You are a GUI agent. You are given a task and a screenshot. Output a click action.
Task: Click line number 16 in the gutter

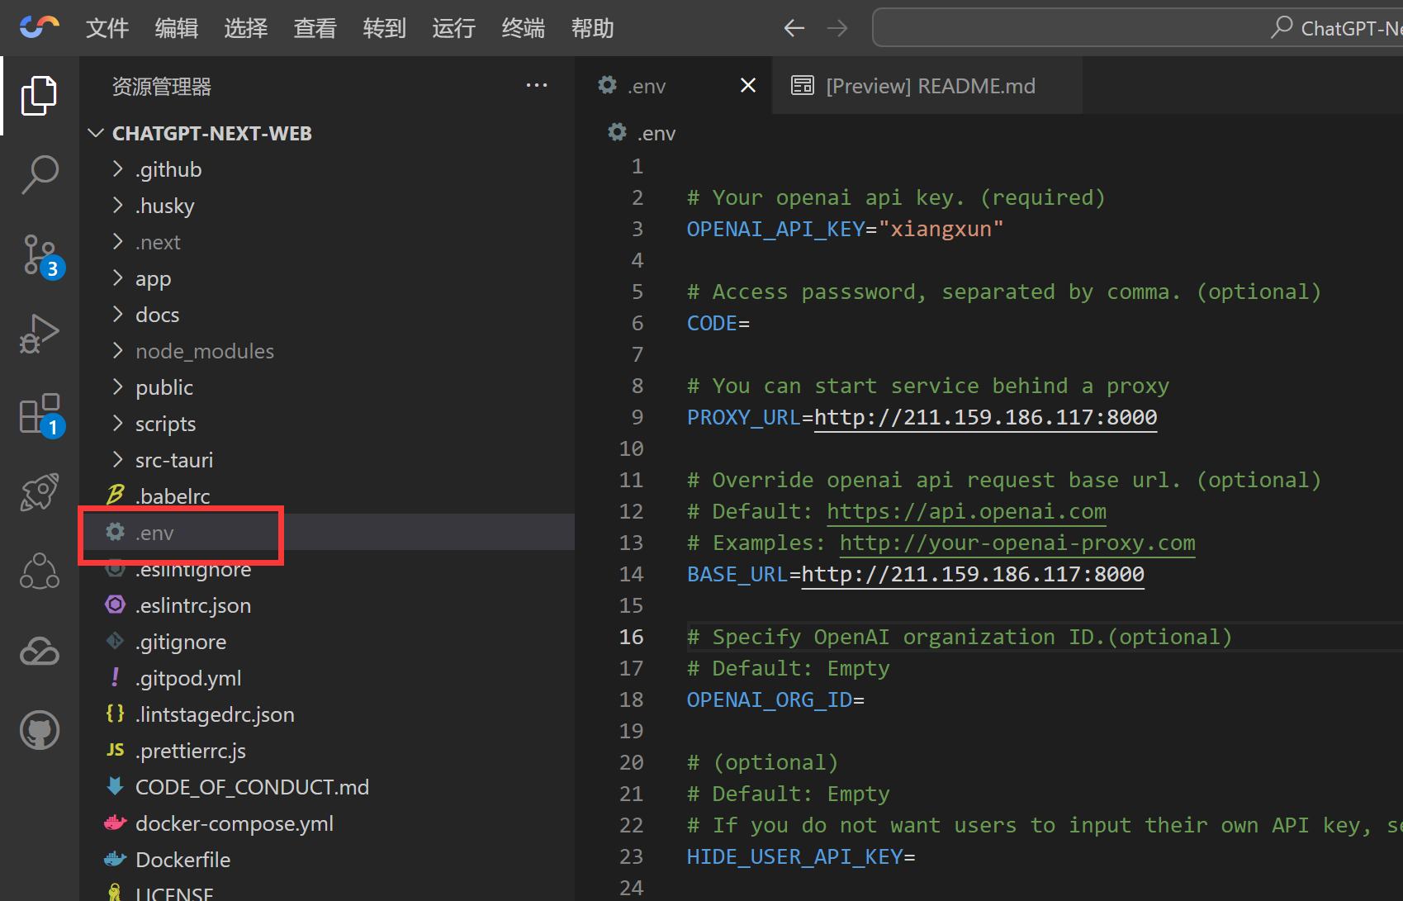(x=631, y=637)
